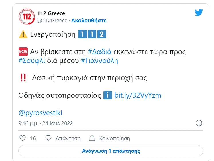Click the yellow warning triangle emoji
This screenshot has height=161, width=214.
point(23,34)
